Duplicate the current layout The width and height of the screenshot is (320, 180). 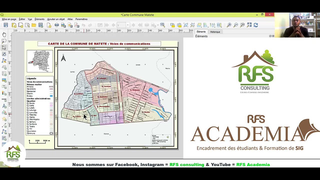(x=21, y=25)
